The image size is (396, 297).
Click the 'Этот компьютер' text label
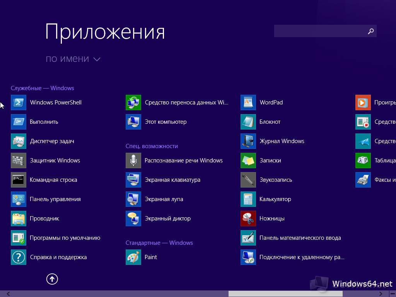(166, 122)
